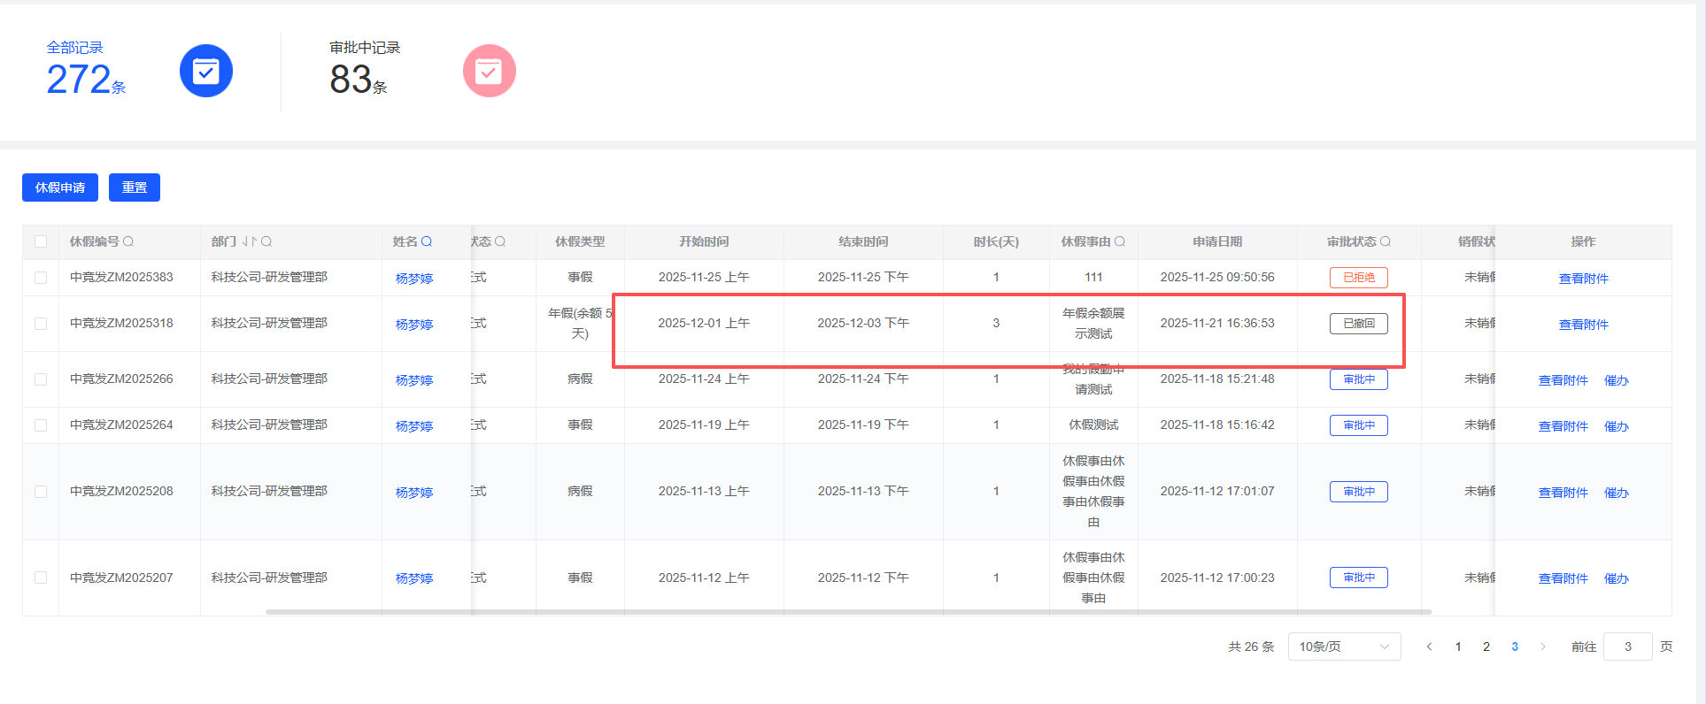Select current page 3
The image size is (1706, 704).
(1515, 647)
